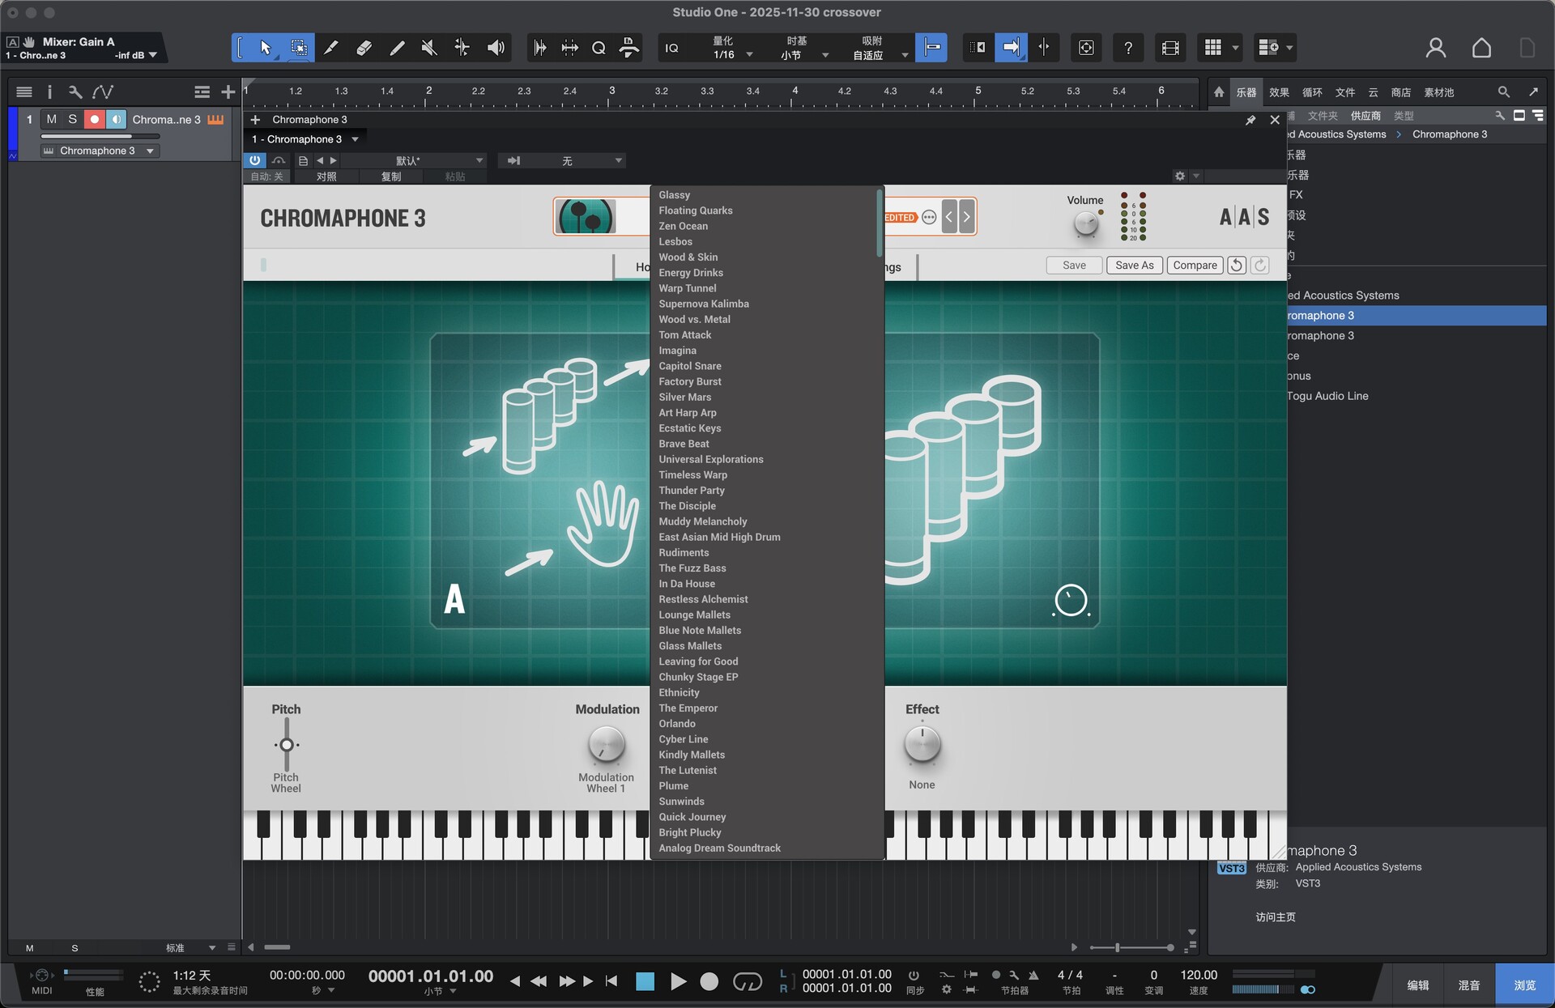This screenshot has height=1008, width=1555.
Task: Open the browser search magnifier
Action: pyautogui.click(x=1503, y=92)
